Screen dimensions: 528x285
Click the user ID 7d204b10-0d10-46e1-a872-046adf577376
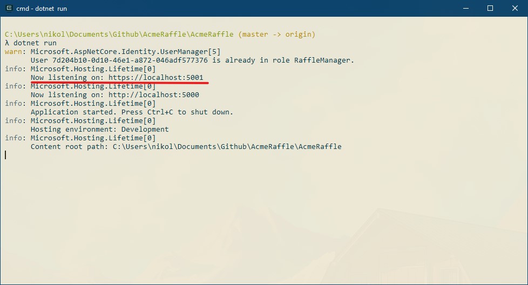pos(130,60)
